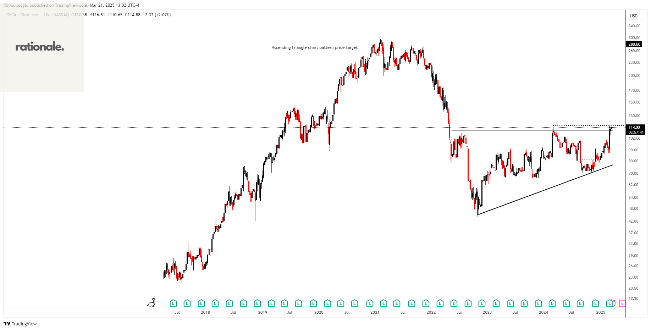Click 90.00 on the price axis

pos(633,150)
